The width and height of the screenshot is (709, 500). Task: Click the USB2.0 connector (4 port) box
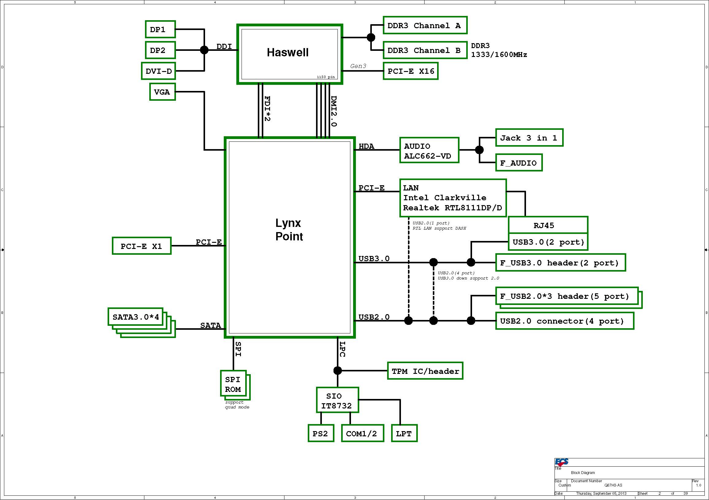pyautogui.click(x=564, y=321)
